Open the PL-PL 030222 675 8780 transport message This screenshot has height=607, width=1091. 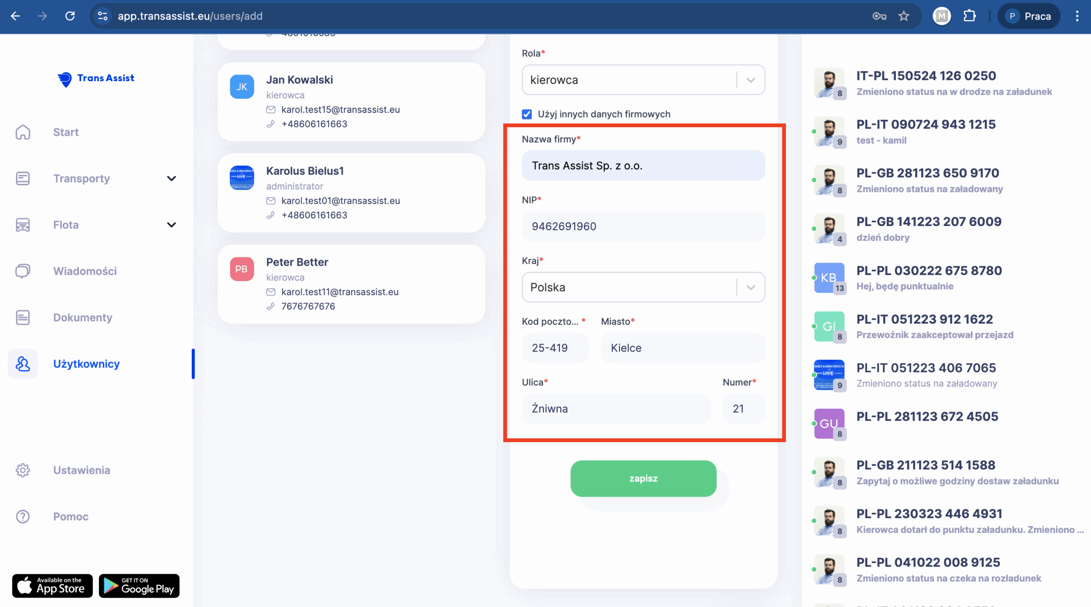tap(929, 278)
